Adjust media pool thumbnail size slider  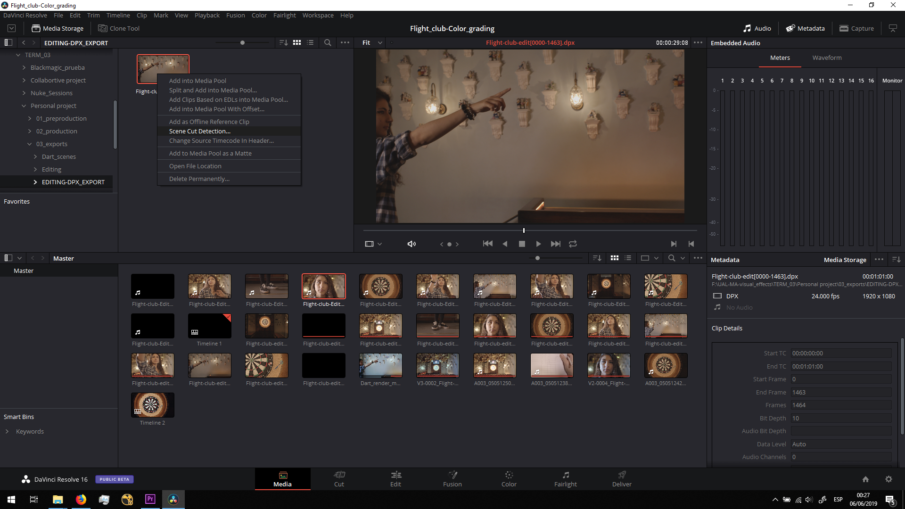pos(537,258)
